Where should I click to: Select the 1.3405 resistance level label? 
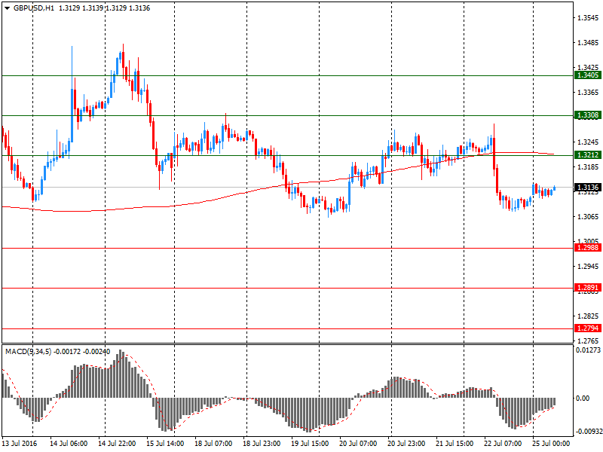[x=588, y=75]
